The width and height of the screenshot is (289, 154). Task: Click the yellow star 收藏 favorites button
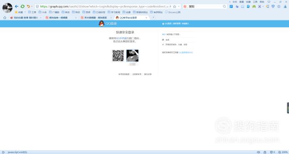[x=19, y=12]
